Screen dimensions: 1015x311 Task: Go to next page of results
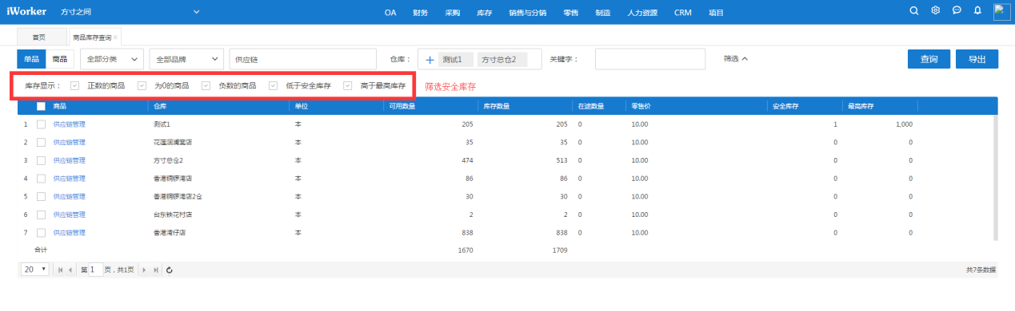click(x=144, y=270)
